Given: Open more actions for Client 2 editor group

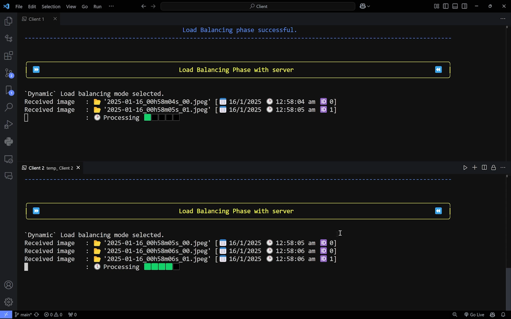Looking at the screenshot, I should pyautogui.click(x=503, y=168).
